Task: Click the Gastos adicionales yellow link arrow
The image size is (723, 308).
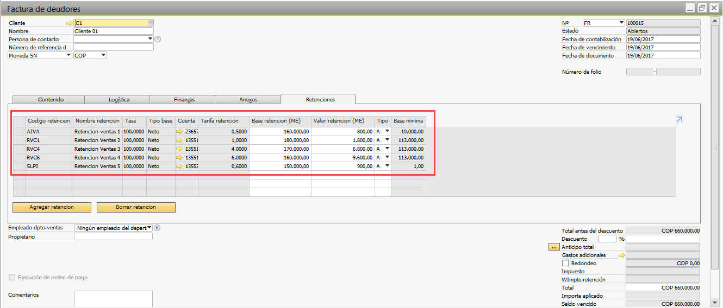Action: (x=621, y=255)
